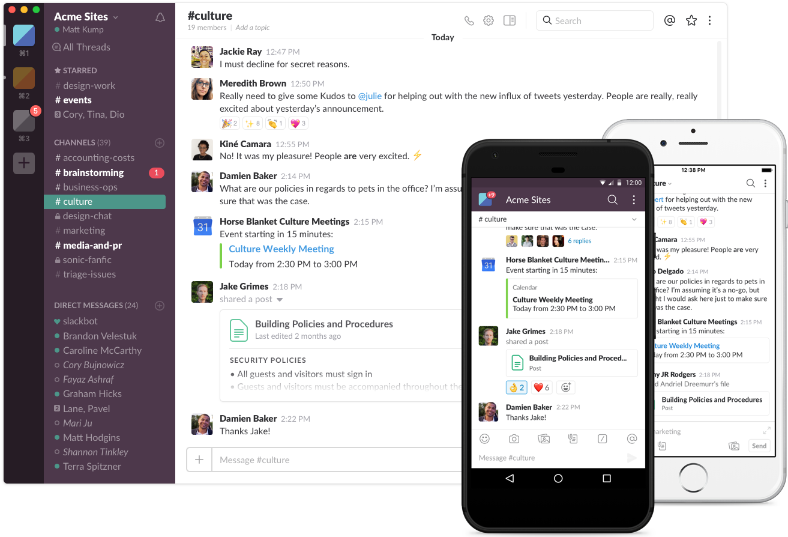
Task: Click Meredith Brown's avatar
Action: 202,89
